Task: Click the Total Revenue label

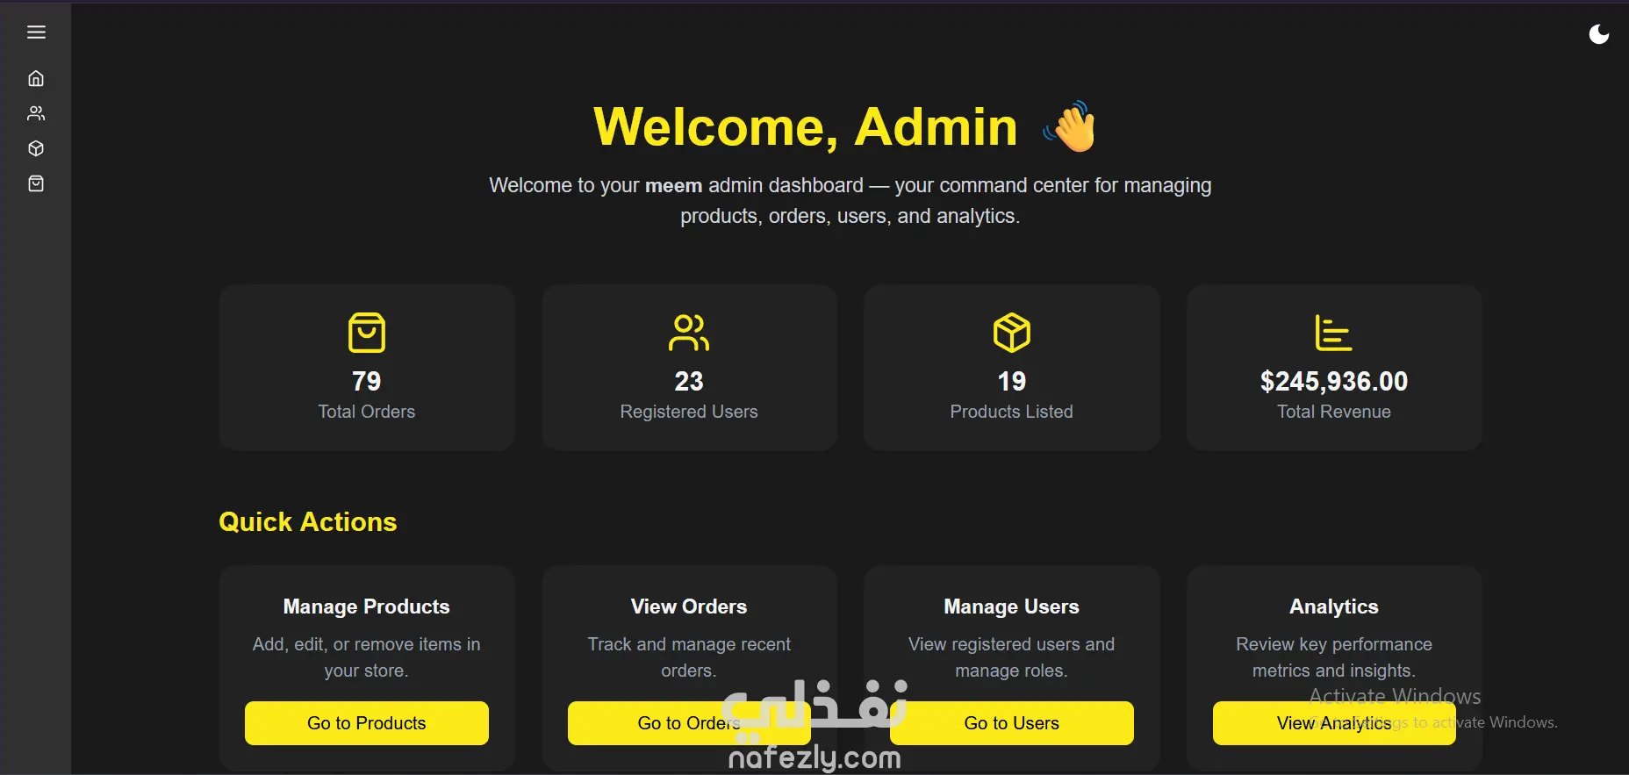Action: 1334,412
